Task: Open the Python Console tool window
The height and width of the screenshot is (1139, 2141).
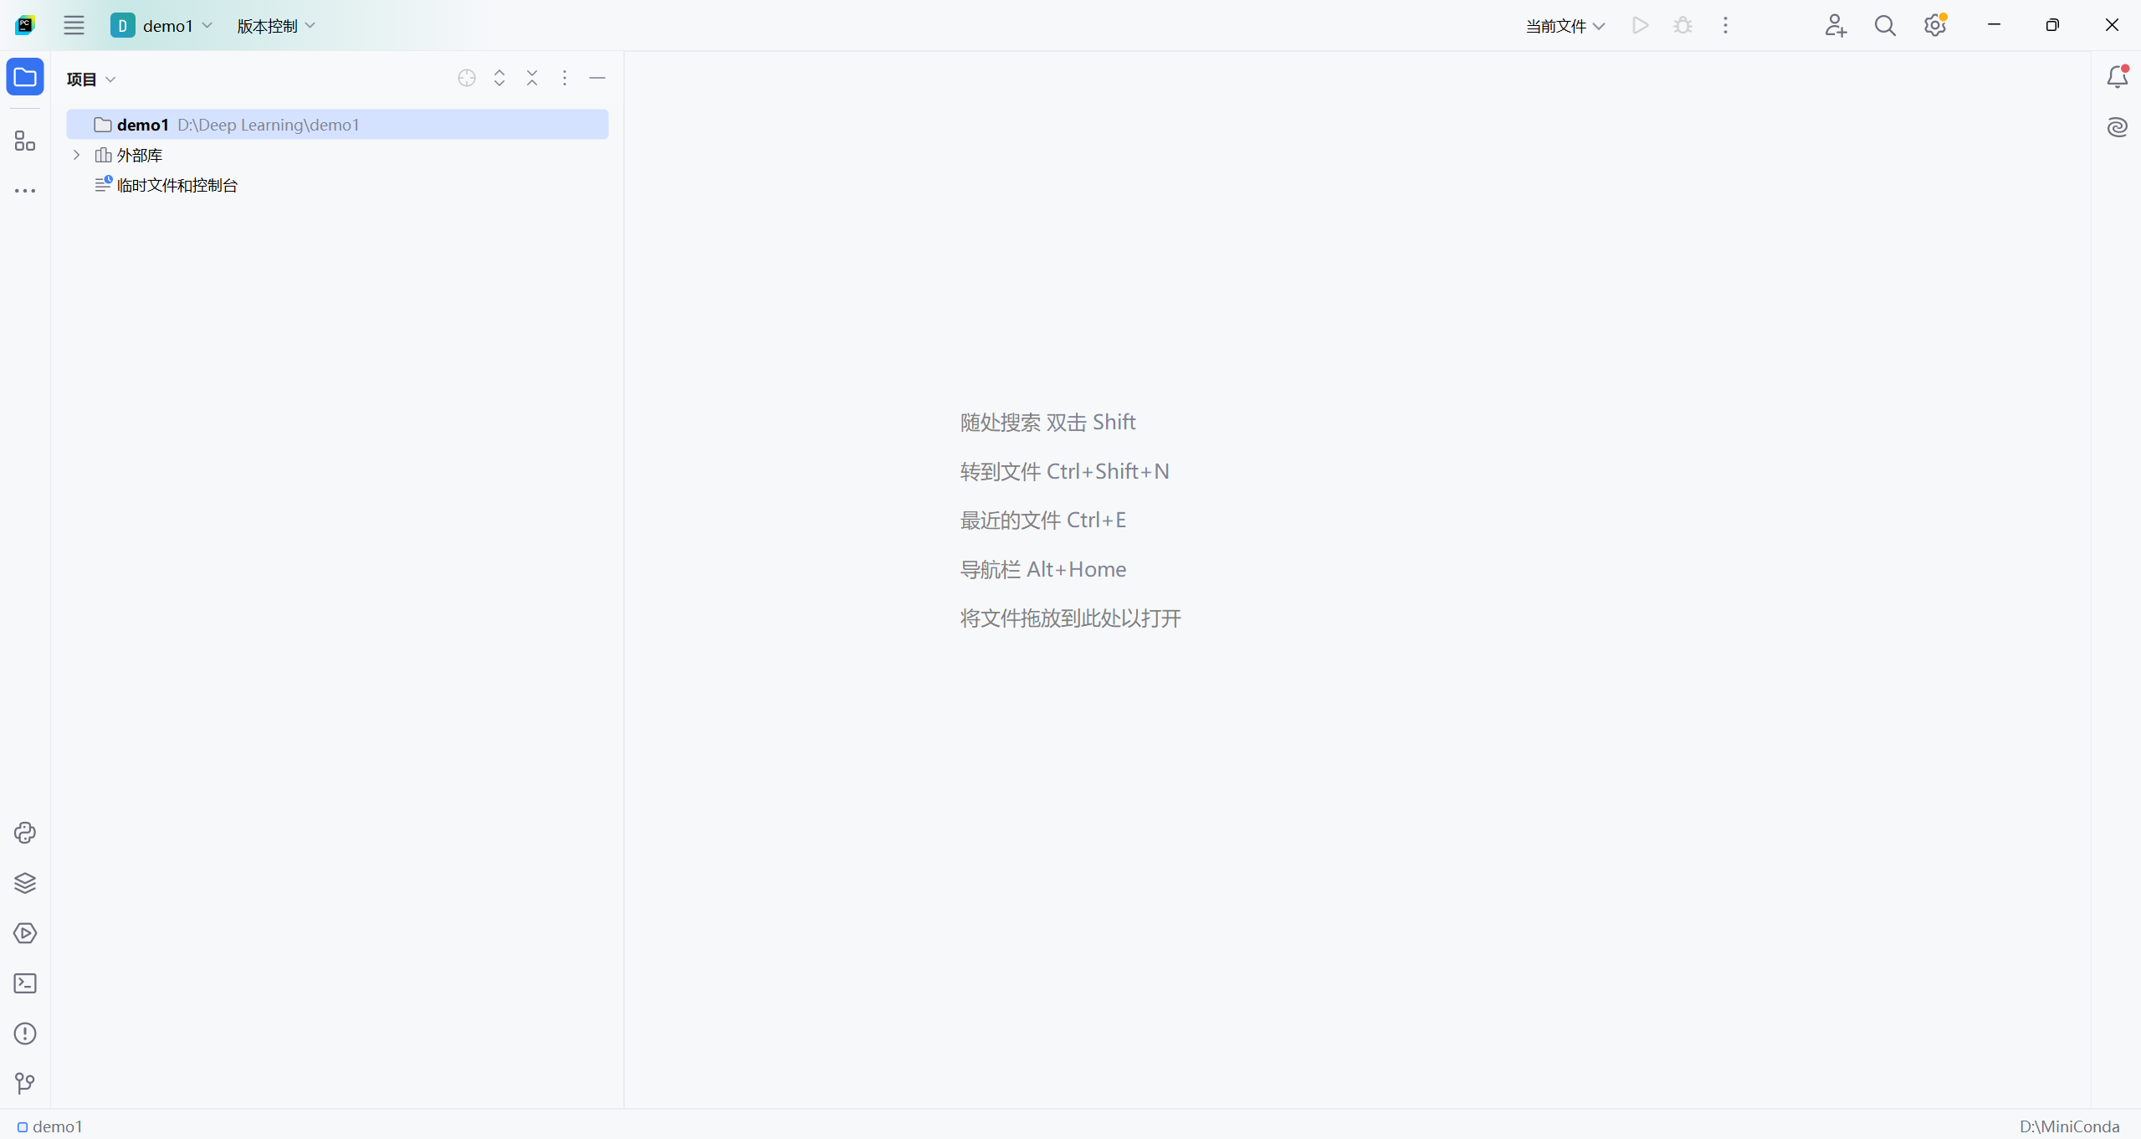Action: point(25,833)
